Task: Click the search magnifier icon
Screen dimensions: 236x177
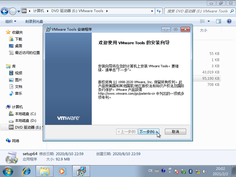Action: tap(232, 11)
